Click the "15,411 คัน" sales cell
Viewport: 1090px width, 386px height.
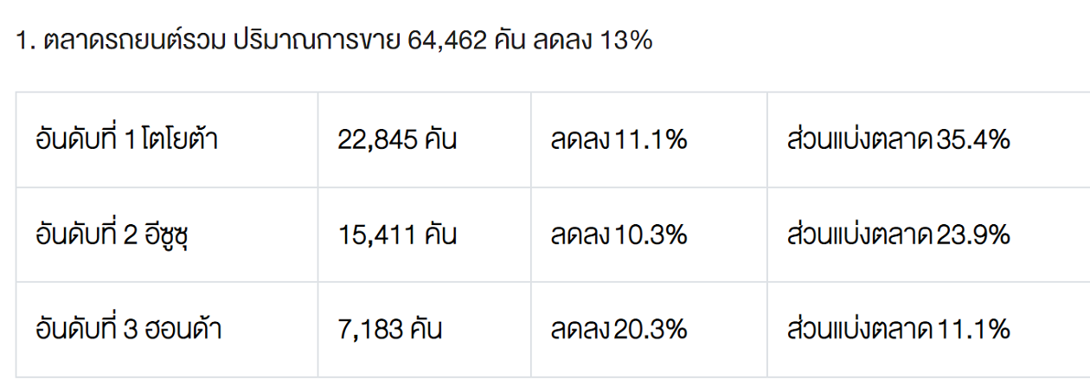pos(397,235)
